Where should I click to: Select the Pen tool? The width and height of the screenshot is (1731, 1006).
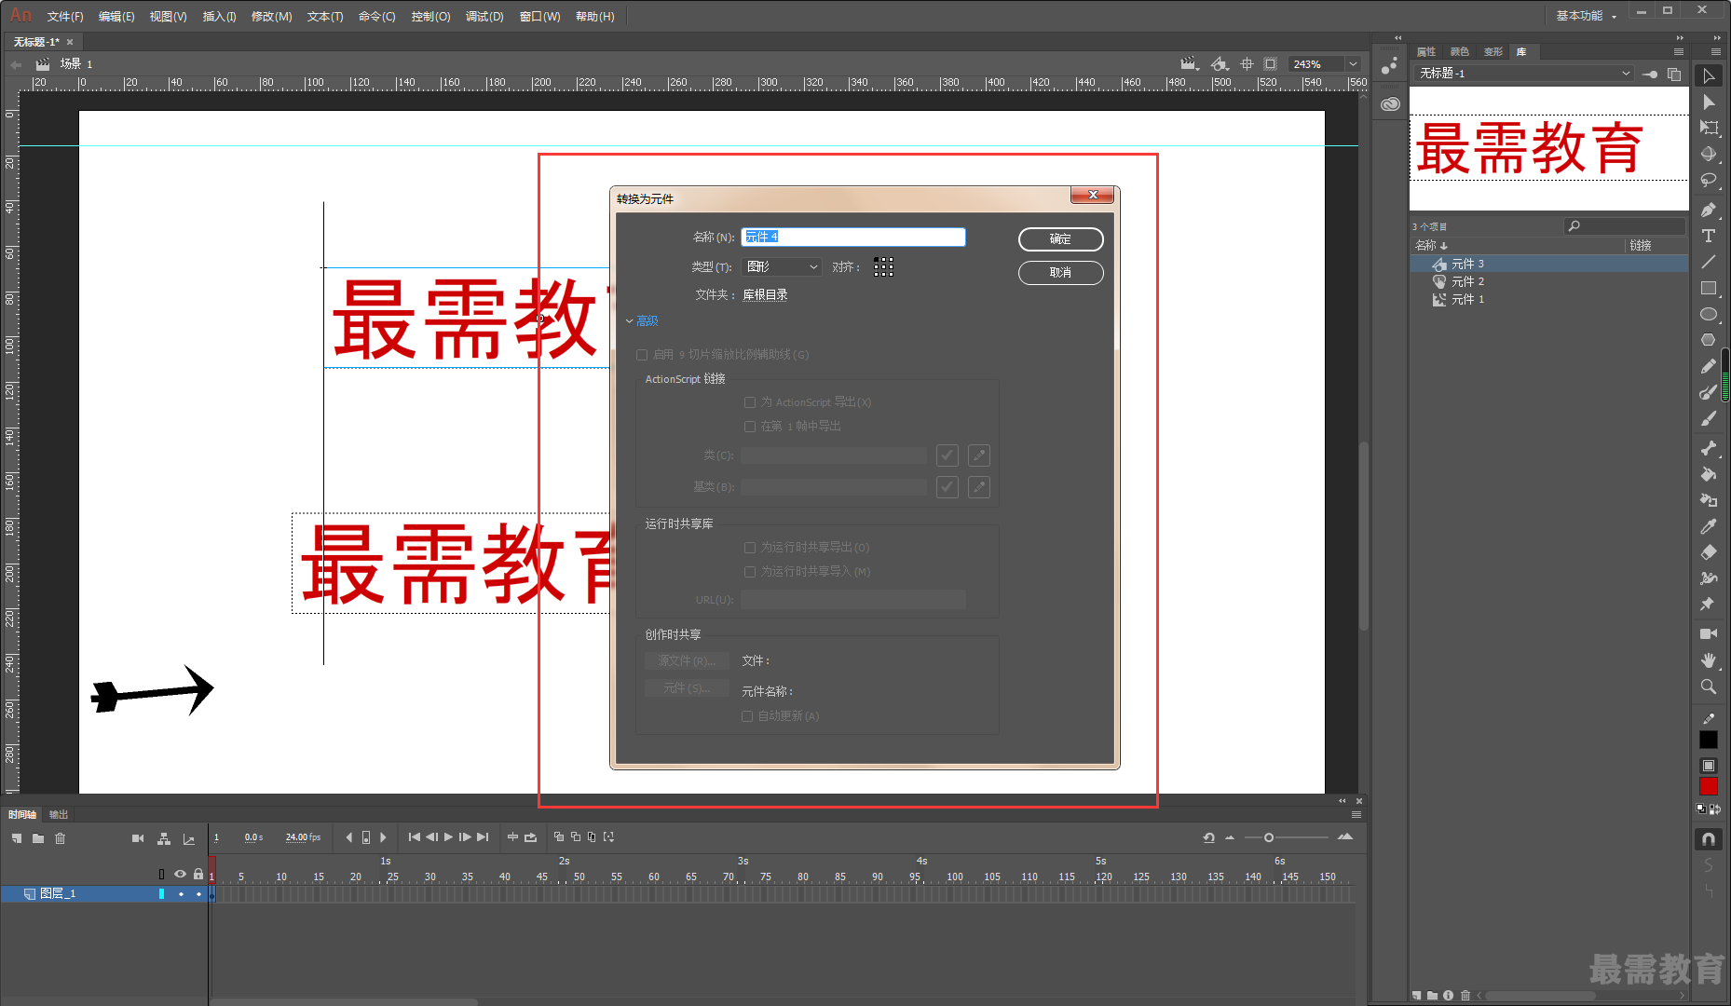tap(1709, 210)
